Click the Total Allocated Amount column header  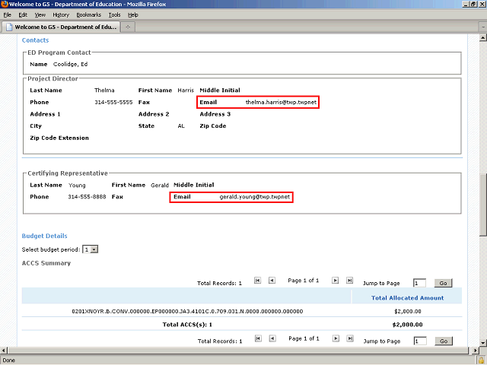(407, 297)
